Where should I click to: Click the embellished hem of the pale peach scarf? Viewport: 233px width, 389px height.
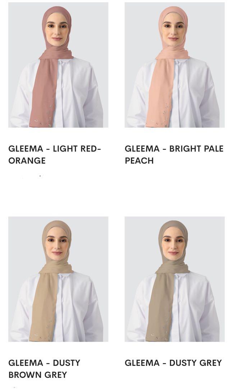(159, 119)
